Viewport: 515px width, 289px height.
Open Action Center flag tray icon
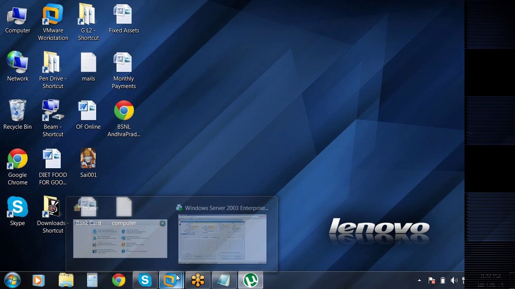click(432, 281)
